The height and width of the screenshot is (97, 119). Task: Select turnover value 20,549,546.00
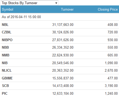pos(63,63)
